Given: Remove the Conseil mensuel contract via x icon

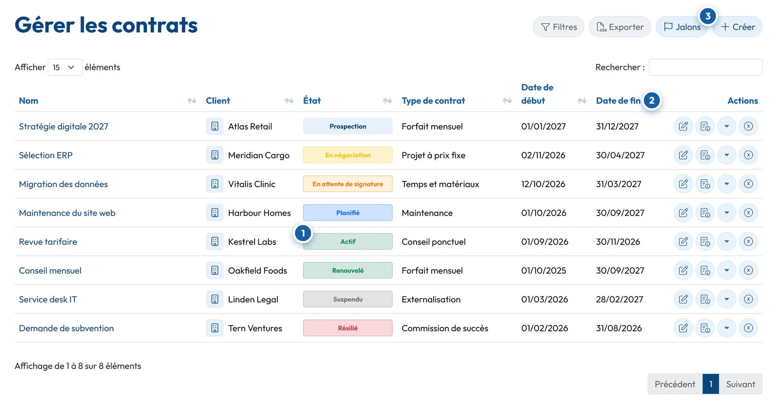Looking at the screenshot, I should (748, 271).
